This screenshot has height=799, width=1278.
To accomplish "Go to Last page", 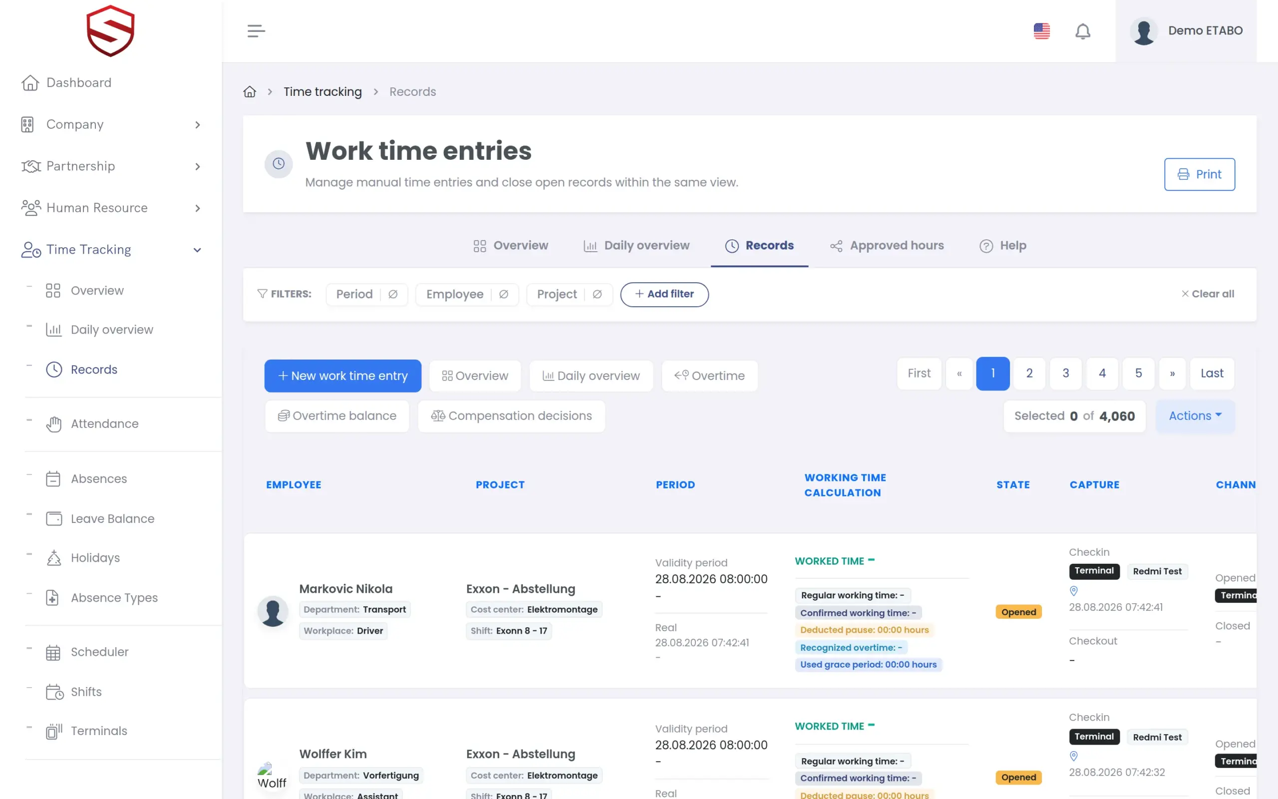I will [1212, 374].
